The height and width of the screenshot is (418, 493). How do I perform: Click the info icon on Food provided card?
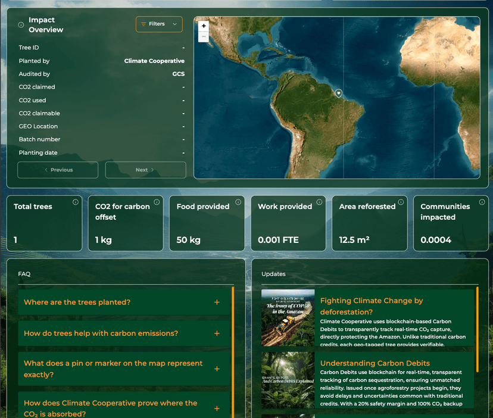238,201
